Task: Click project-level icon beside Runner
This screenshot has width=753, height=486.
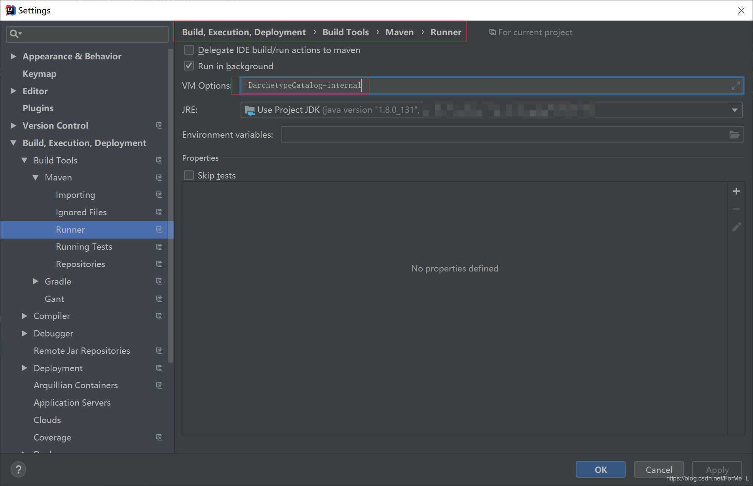Action: pyautogui.click(x=159, y=230)
